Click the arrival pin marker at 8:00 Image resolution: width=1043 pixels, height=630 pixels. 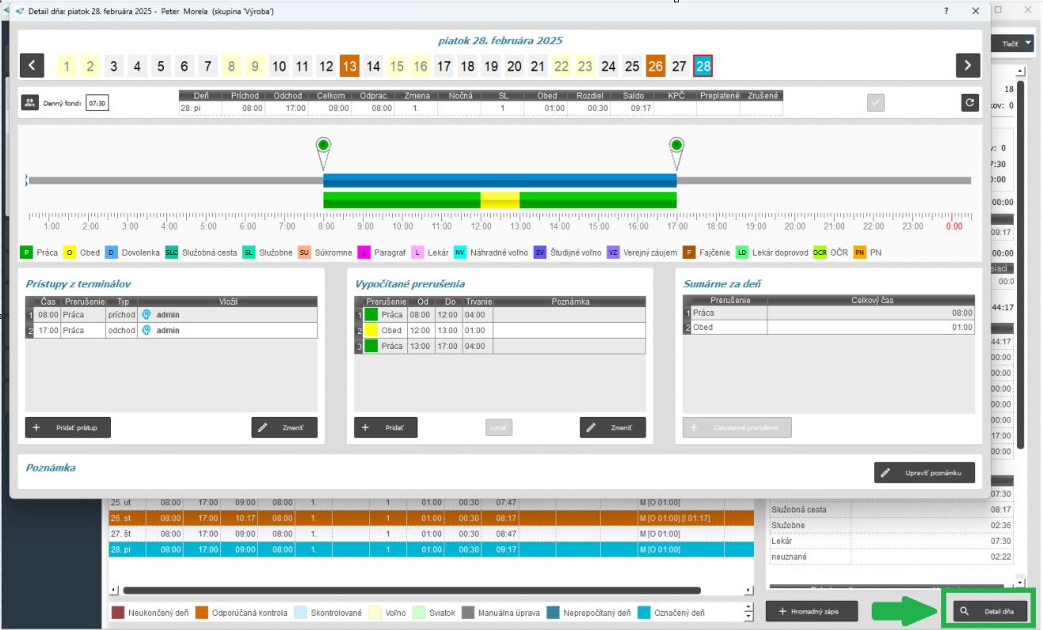point(323,146)
